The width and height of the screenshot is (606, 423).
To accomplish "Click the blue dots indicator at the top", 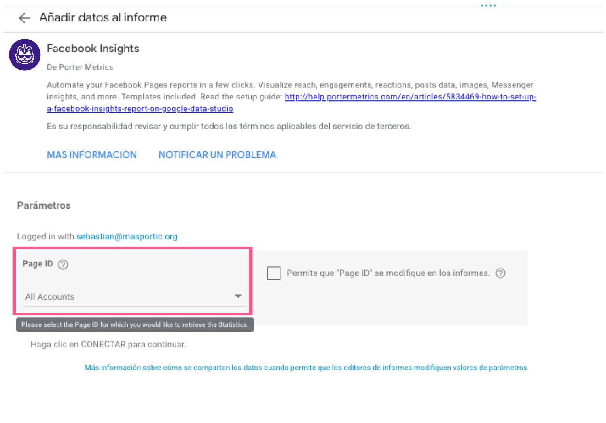I will click(488, 6).
